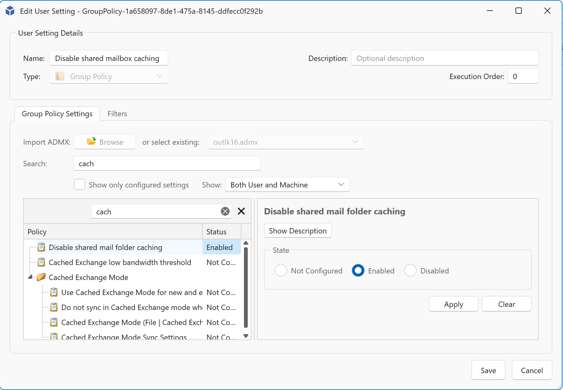Click the Use Cached Exchange Mode policy icon
This screenshot has height=390, width=563.
tap(54, 292)
